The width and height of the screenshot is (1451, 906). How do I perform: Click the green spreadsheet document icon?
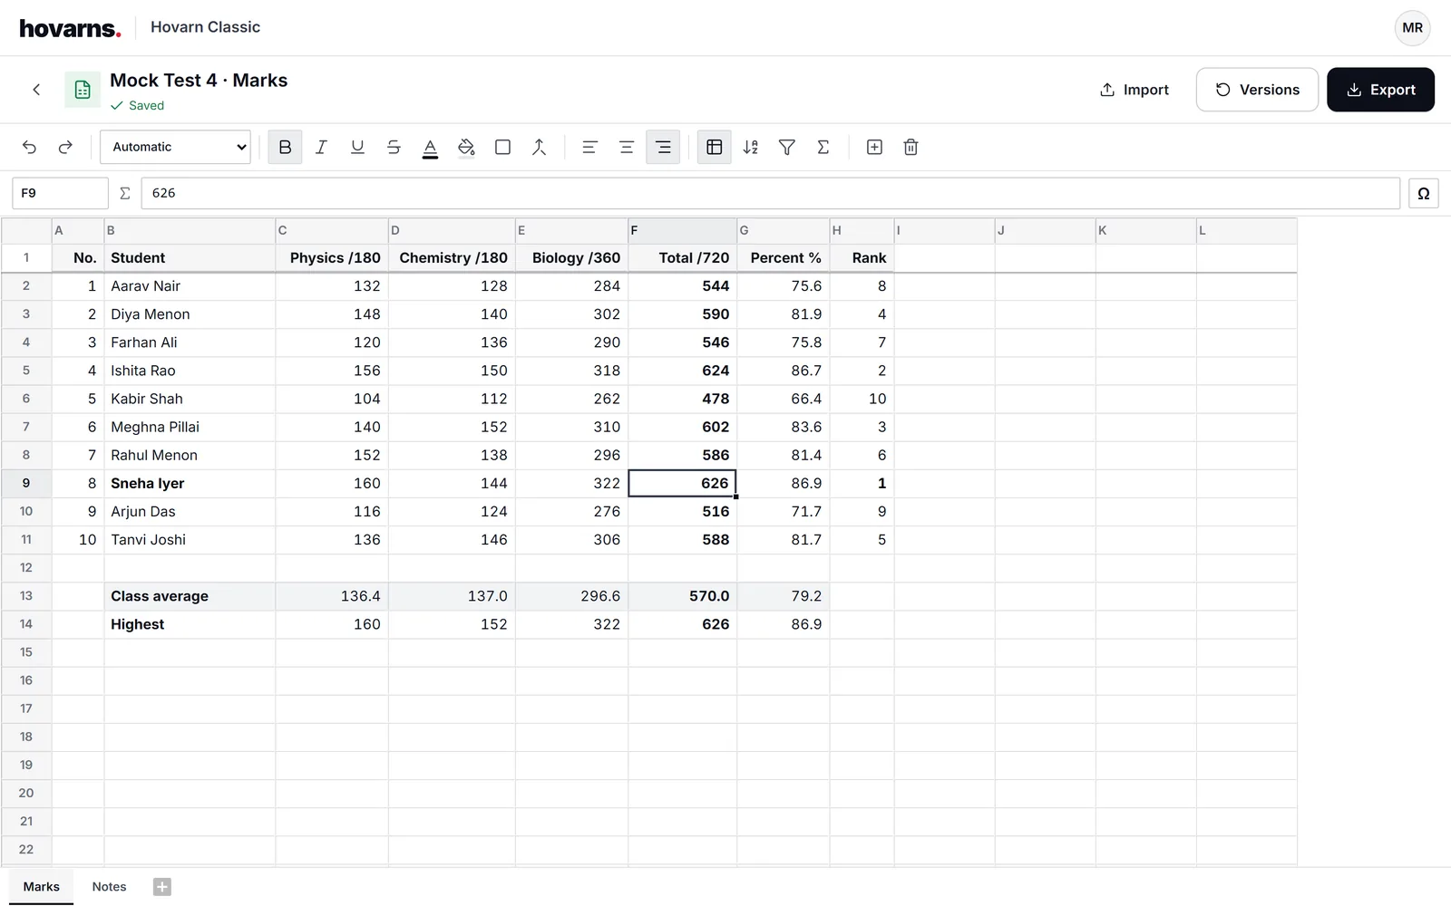click(83, 90)
